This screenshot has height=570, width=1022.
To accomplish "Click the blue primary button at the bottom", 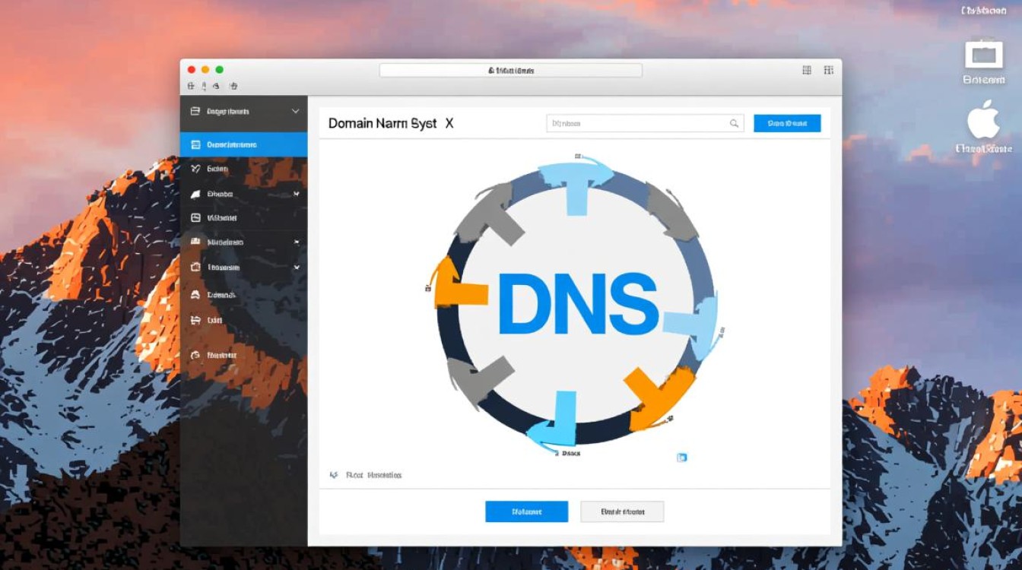I will pyautogui.click(x=526, y=511).
